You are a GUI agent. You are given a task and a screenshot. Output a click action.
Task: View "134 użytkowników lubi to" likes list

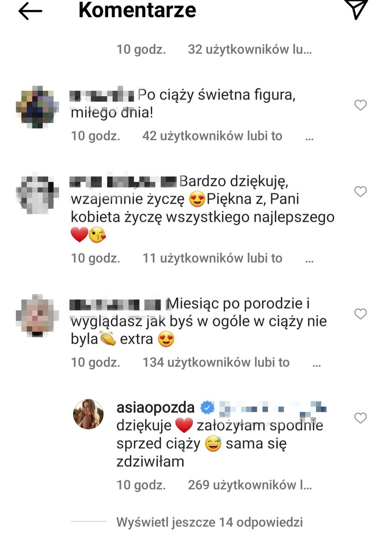tap(216, 362)
